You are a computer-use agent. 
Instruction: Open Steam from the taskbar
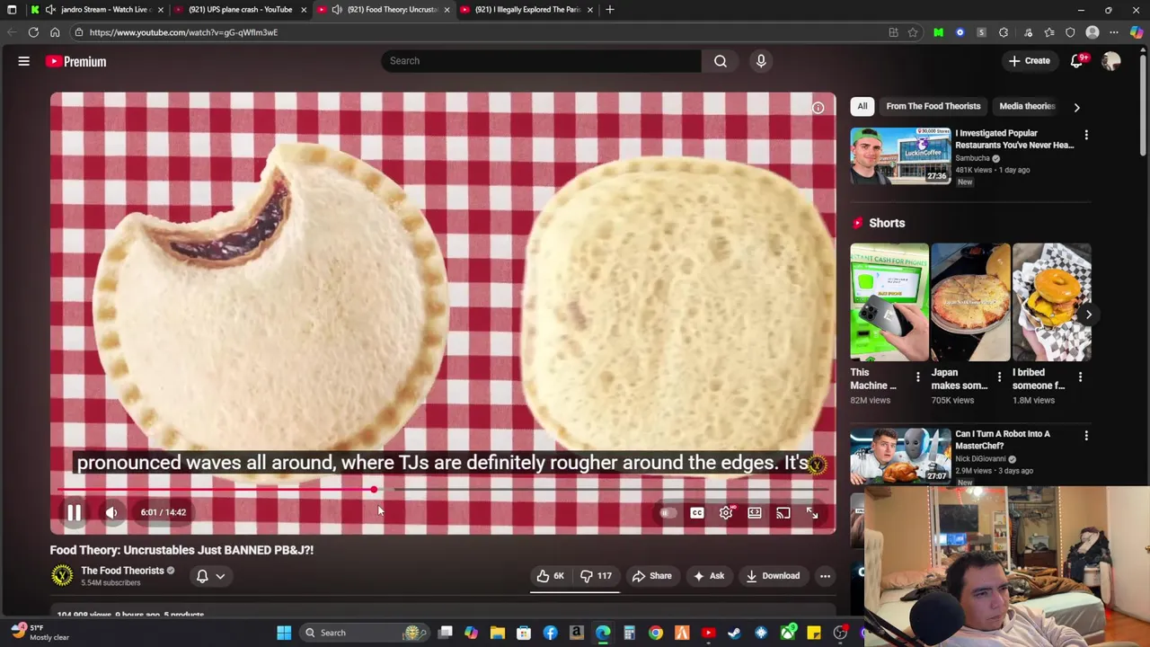pyautogui.click(x=735, y=633)
